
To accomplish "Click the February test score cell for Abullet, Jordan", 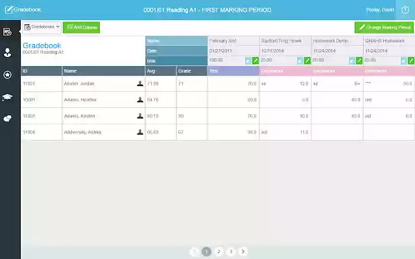I will [233, 84].
